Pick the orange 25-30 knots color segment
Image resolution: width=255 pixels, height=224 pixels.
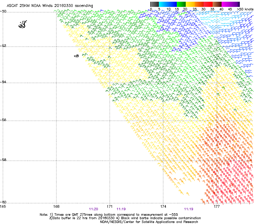click(x=199, y=4)
